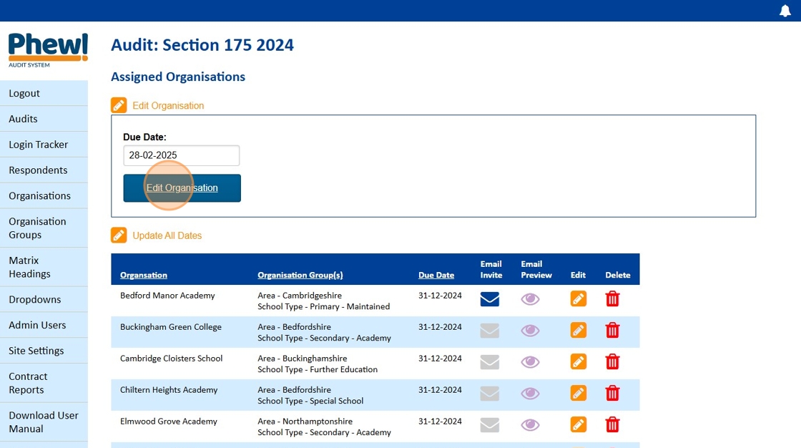Click the orange Update All Dates pencil icon
Viewport: 801px width, 448px height.
(119, 235)
